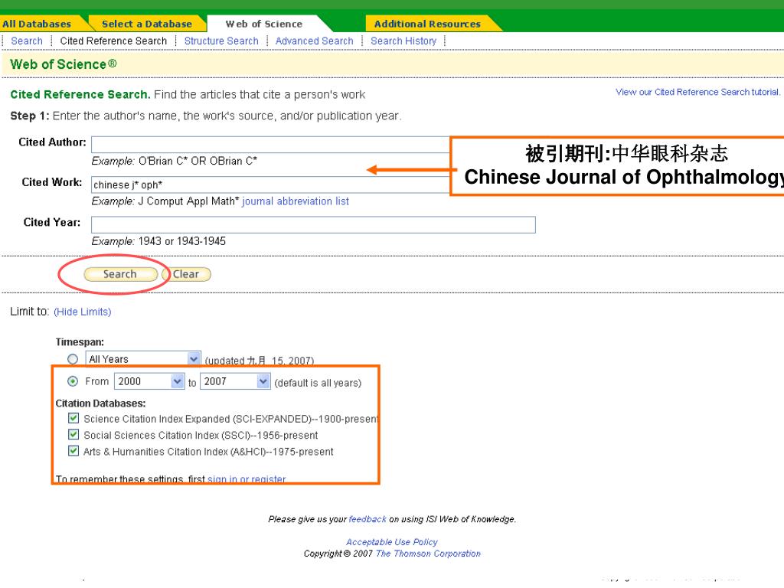
Task: Open Structure Search page
Action: [x=221, y=41]
